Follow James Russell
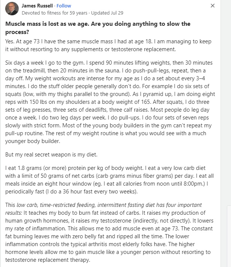231x267 pixels. (x=64, y=6)
